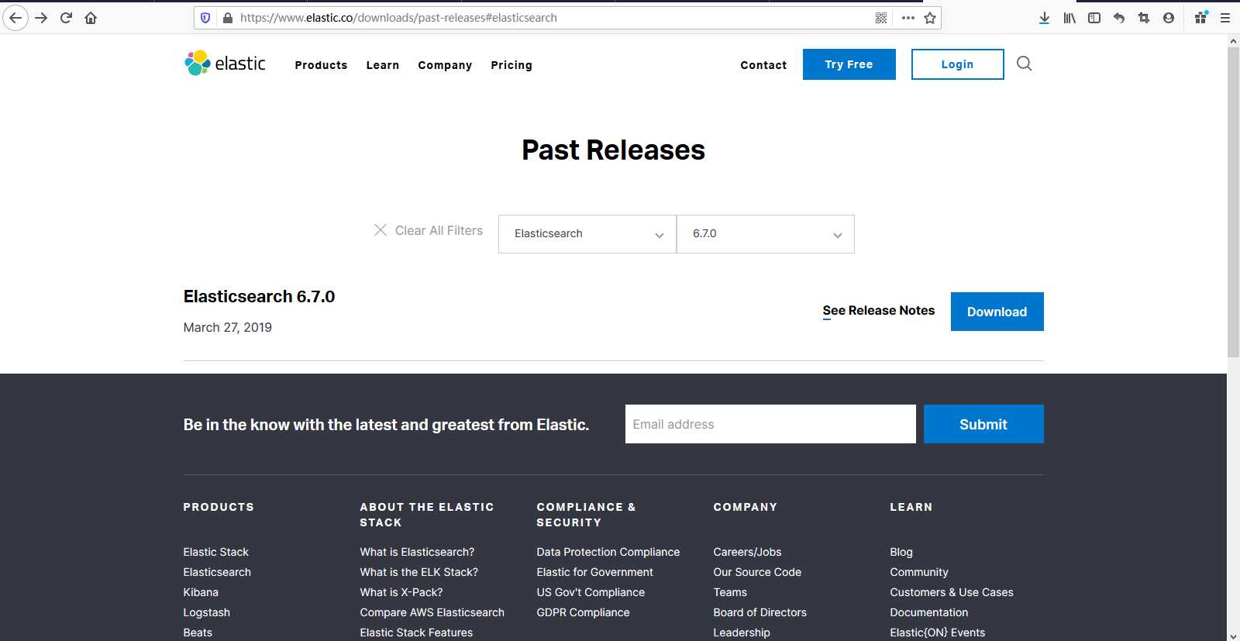Screen dimensions: 1240x641
Task: Open the Kibana footer link
Action: [201, 592]
